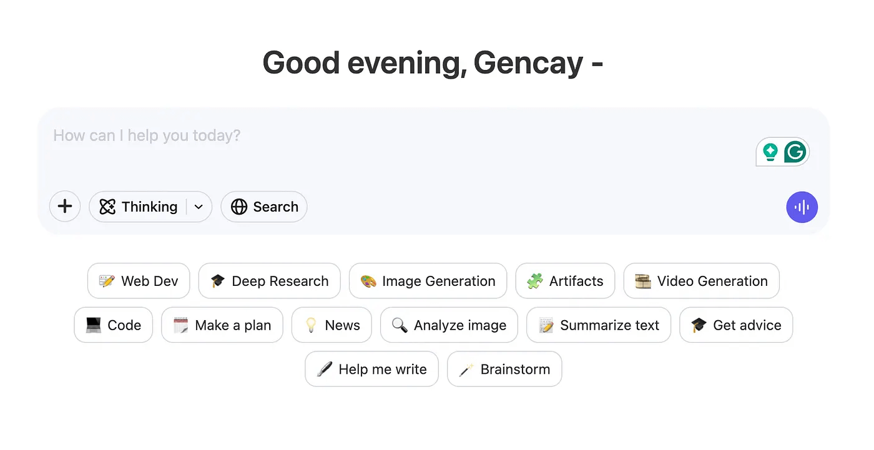Start voice input with purple waveform icon
Image resolution: width=874 pixels, height=450 pixels.
point(802,207)
